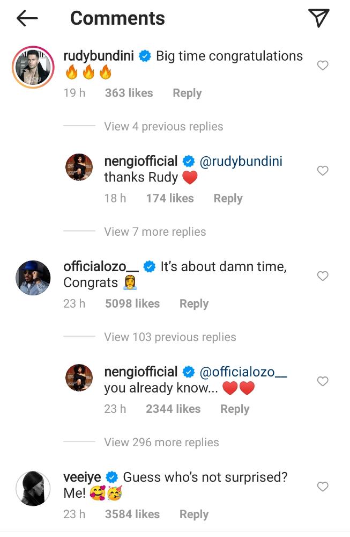Expand 'View 7 more replies'

[155, 232]
